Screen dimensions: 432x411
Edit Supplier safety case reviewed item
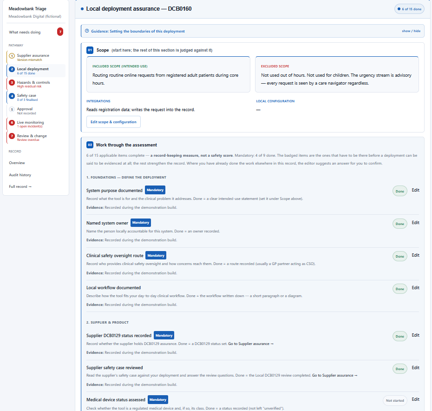(415, 368)
